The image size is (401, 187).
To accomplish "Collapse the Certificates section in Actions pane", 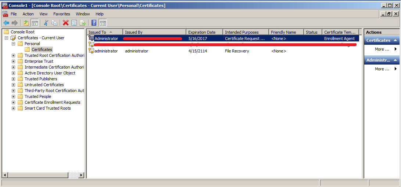I will click(395, 40).
